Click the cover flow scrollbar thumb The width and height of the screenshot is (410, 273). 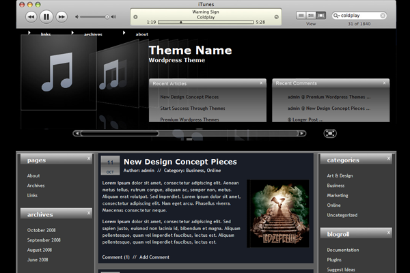tap(120, 134)
